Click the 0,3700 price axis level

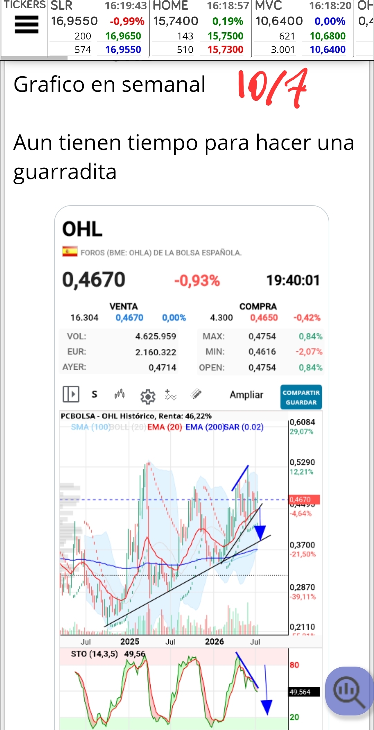tap(302, 545)
